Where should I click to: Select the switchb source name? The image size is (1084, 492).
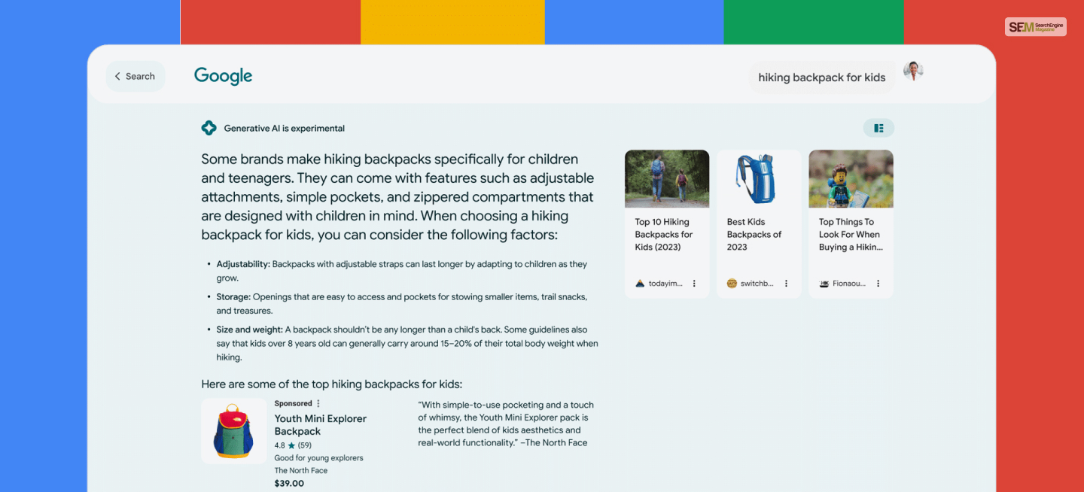coord(757,284)
